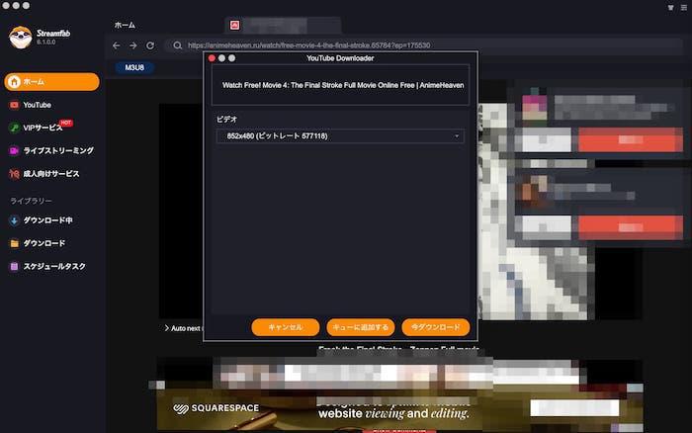Click the キャンセル button
The image size is (692, 433).
point(286,327)
